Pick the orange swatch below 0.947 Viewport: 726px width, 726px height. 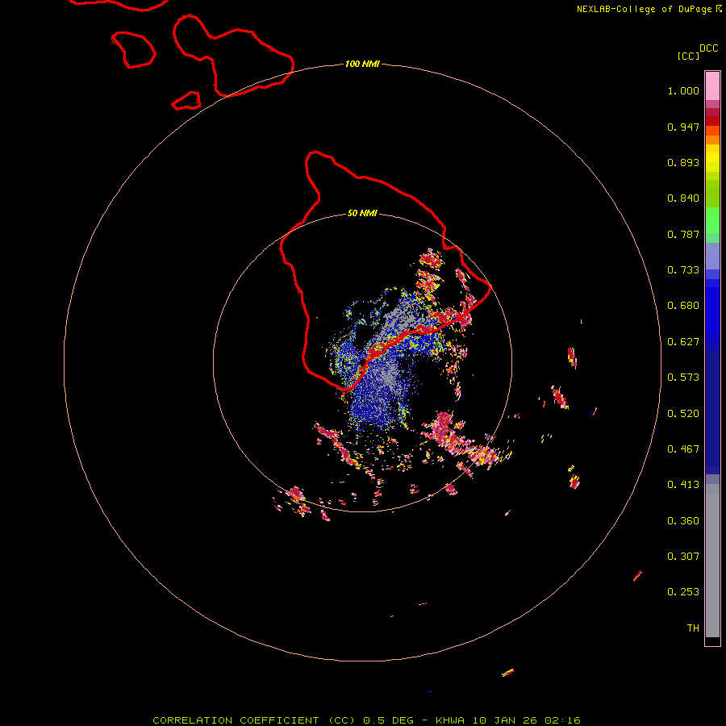712,140
